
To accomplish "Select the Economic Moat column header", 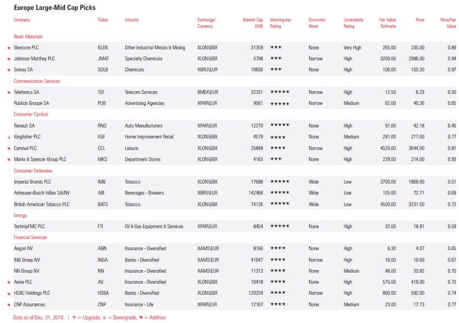I will pyautogui.click(x=317, y=23).
